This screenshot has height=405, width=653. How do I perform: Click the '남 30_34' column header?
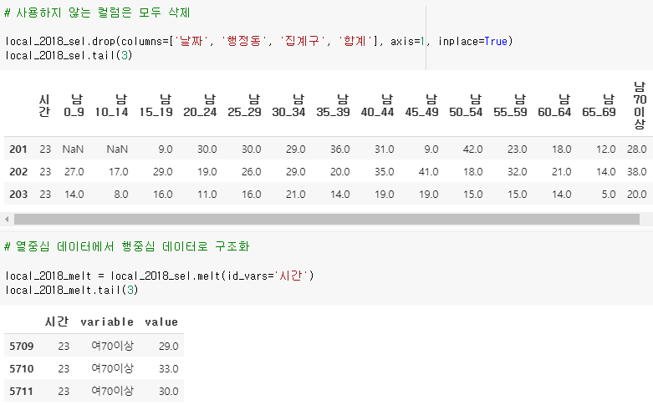(x=288, y=105)
